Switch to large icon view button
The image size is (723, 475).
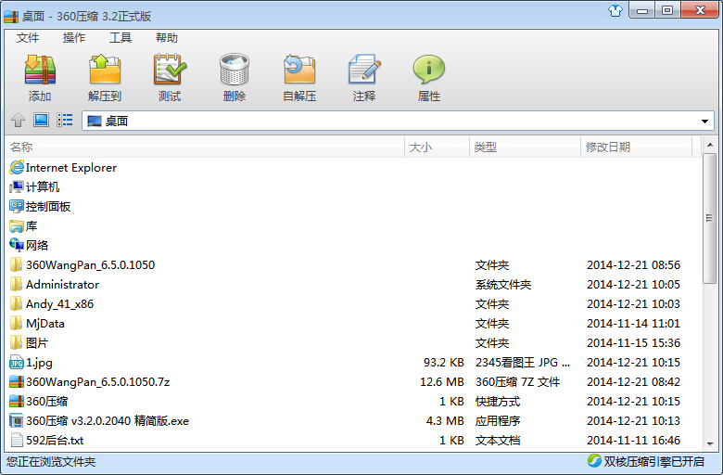click(x=41, y=120)
